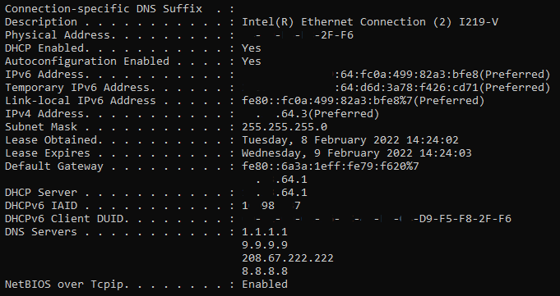Image resolution: width=560 pixels, height=296 pixels.
Task: Click the DHCP Enabled Yes value
Action: (x=252, y=48)
